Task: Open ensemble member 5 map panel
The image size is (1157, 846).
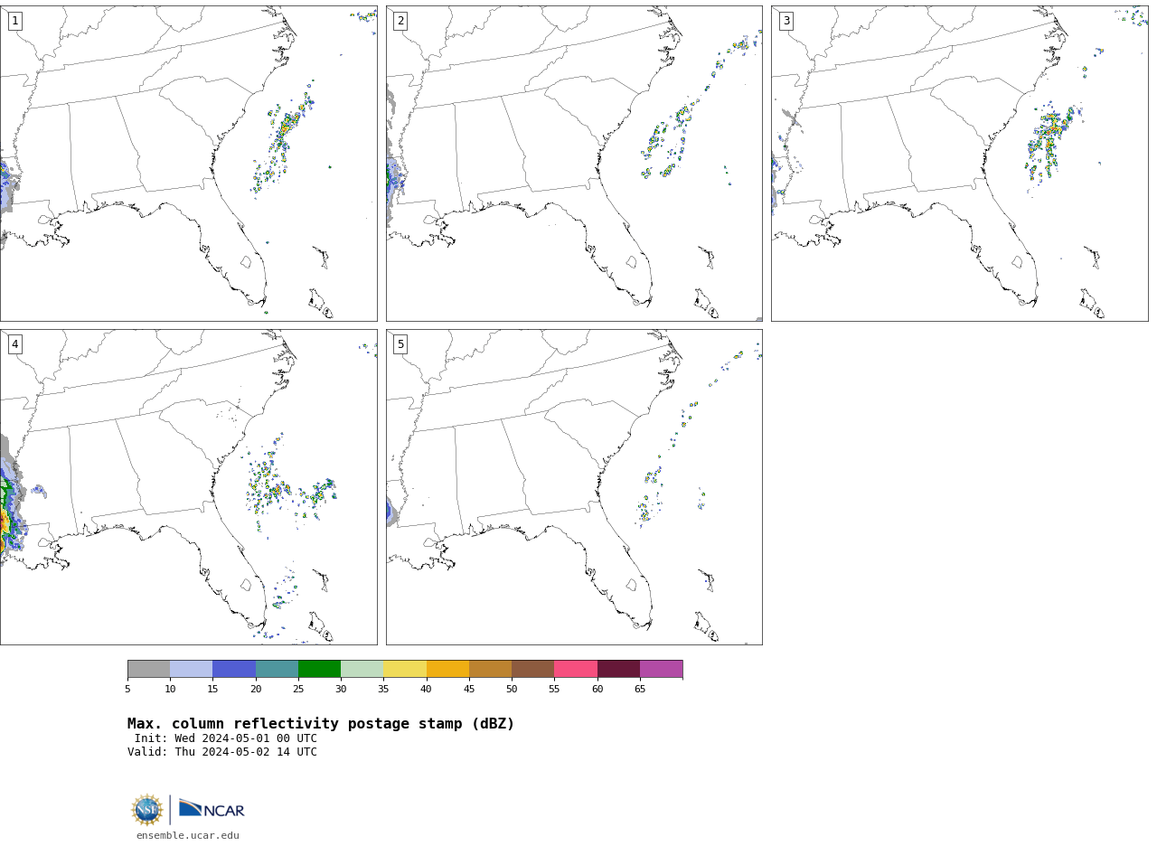Action: 574,487
